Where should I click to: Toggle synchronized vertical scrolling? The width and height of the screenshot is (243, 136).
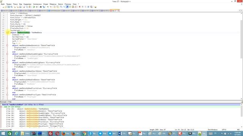[54, 7]
